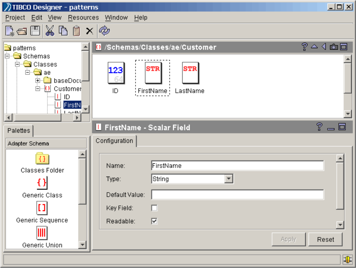This screenshot has width=356, height=268.
Task: Click the New Project toolbar icon
Action: click(x=10, y=31)
